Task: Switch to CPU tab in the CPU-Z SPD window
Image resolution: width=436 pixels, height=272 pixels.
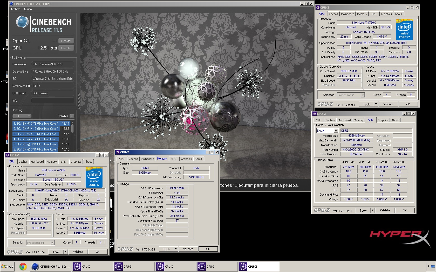Action: click(318, 120)
